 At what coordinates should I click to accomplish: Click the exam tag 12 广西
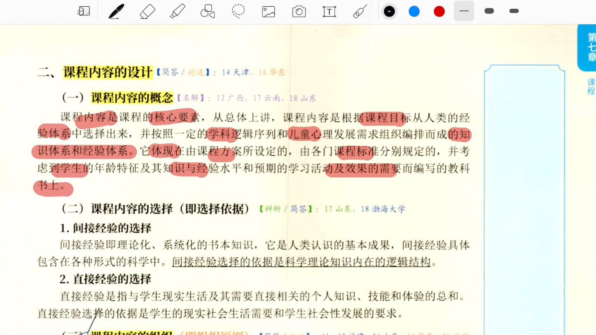[230, 98]
